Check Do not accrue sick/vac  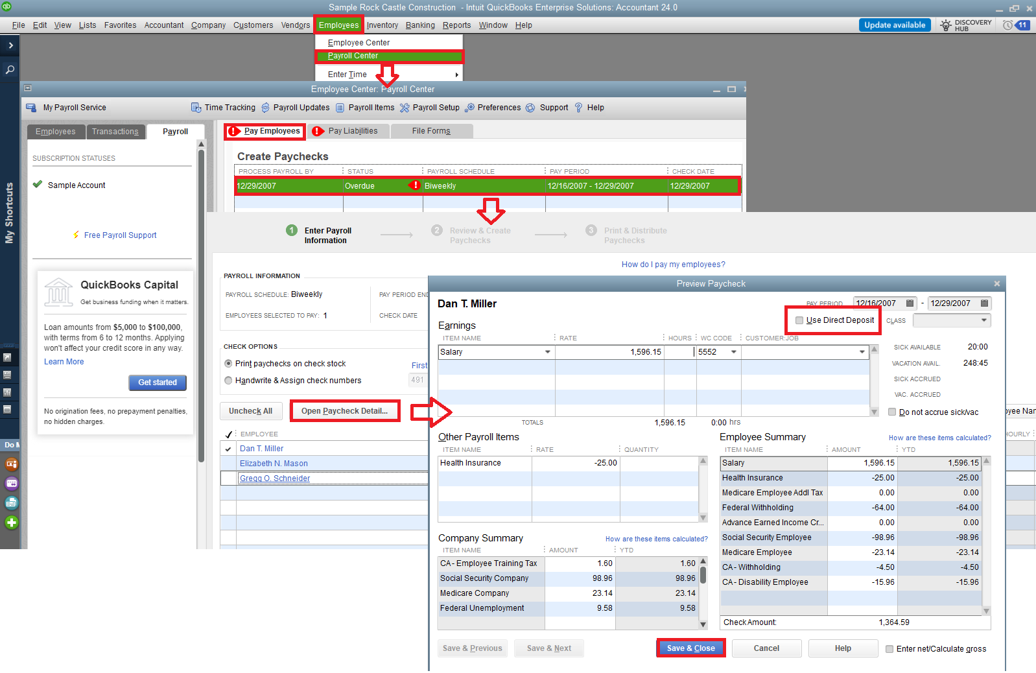pos(892,412)
